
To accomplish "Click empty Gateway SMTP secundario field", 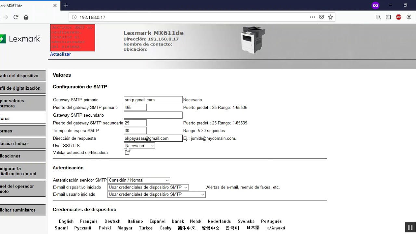I will (153, 115).
